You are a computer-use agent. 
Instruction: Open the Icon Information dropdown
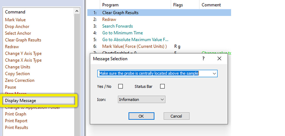[x=141, y=100]
